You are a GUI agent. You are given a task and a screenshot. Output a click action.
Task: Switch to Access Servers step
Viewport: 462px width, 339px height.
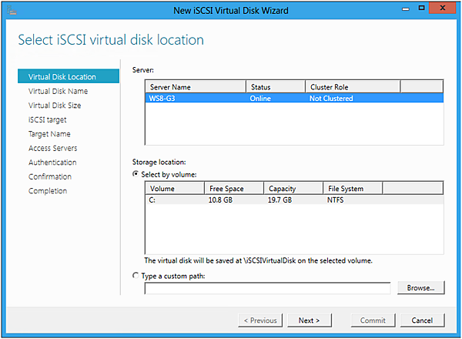pyautogui.click(x=52, y=148)
